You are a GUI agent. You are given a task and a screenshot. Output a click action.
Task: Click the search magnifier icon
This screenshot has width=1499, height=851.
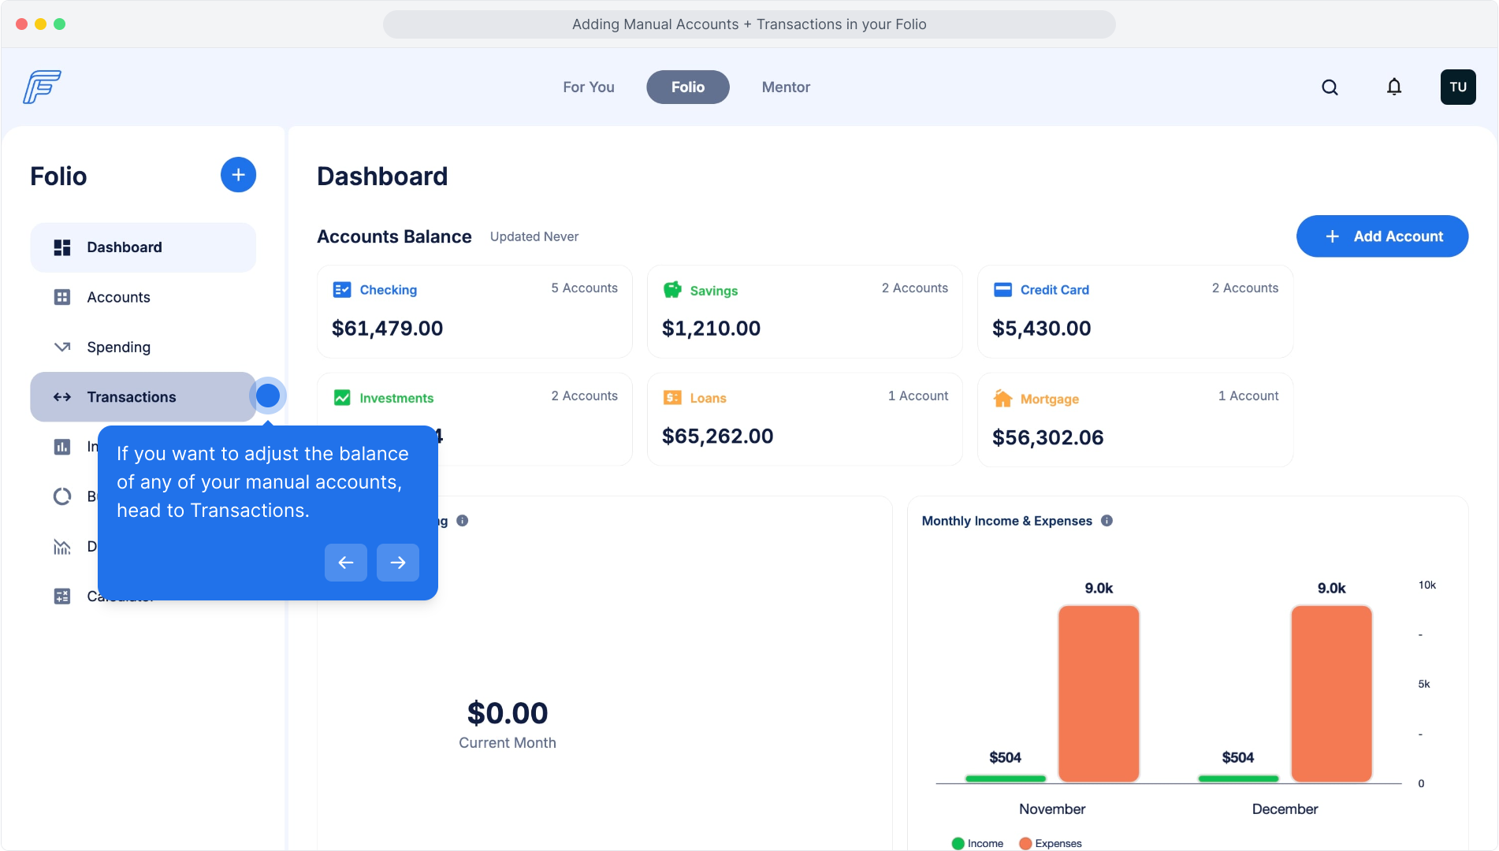click(x=1330, y=87)
